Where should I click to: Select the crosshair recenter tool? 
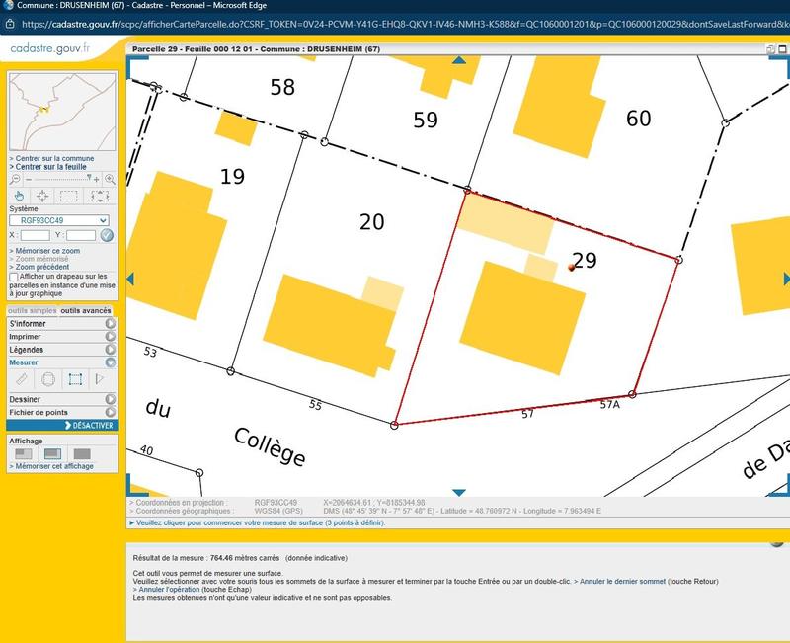click(x=41, y=196)
